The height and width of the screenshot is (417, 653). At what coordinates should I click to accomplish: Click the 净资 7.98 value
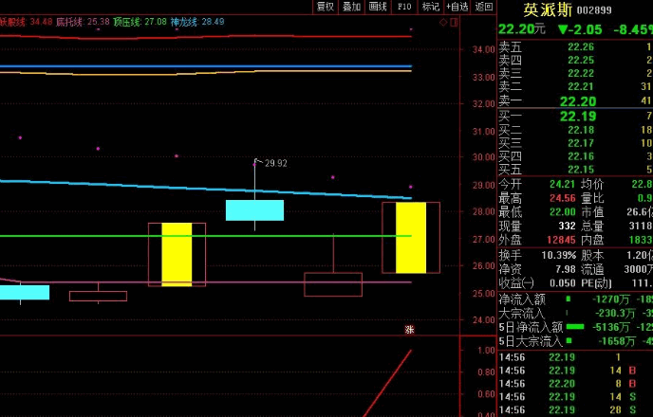(x=566, y=269)
